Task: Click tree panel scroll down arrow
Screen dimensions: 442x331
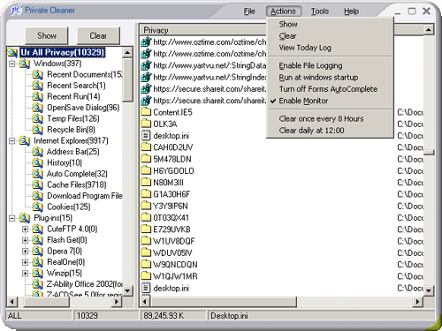Action: pyautogui.click(x=127, y=290)
